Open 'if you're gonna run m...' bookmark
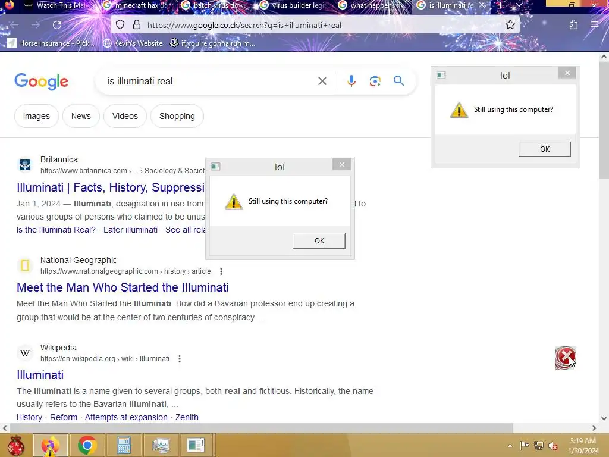This screenshot has height=457, width=609. click(x=213, y=43)
